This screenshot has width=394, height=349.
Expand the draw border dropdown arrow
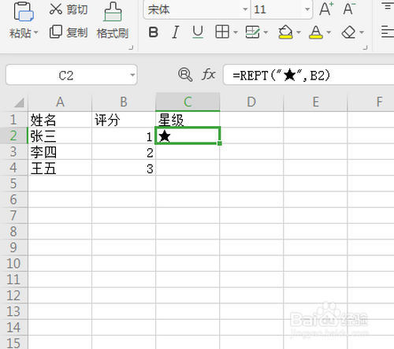tap(266, 32)
